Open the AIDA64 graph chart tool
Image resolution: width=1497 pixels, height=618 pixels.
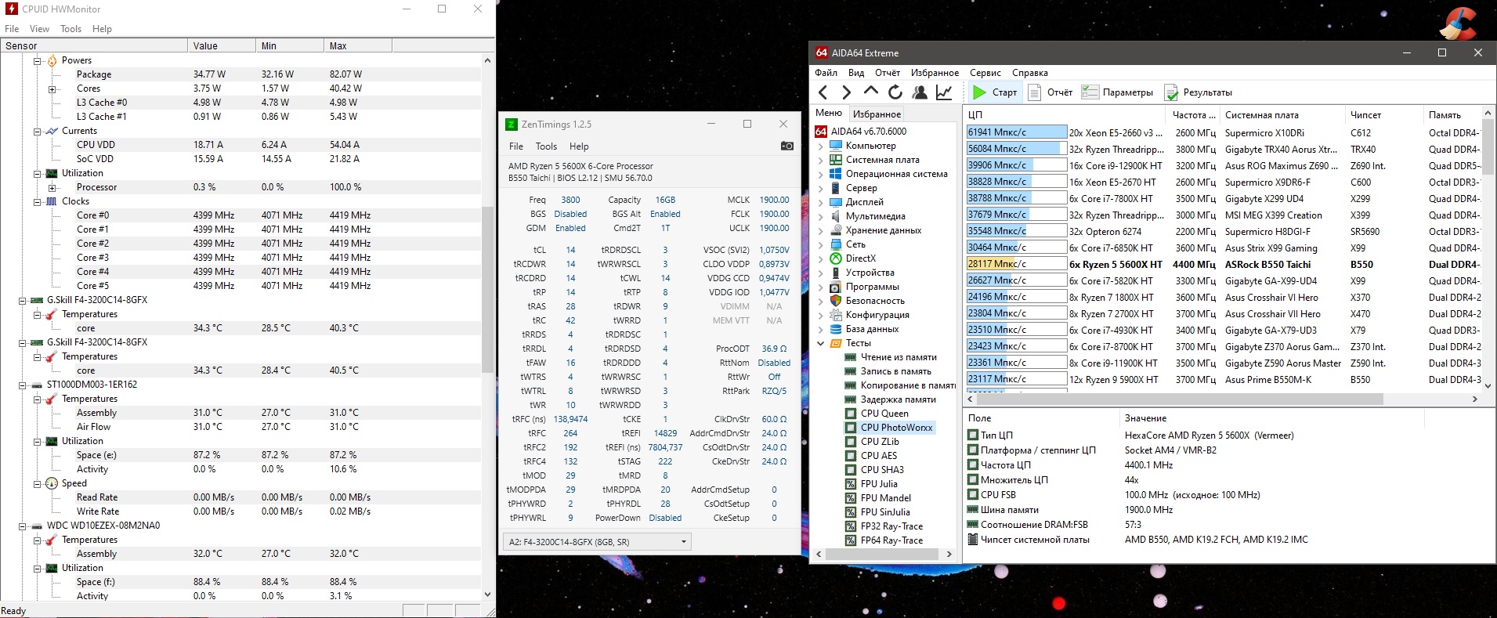tap(944, 92)
